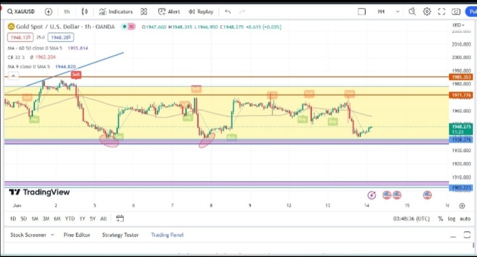Redo the chart action

click(242, 11)
